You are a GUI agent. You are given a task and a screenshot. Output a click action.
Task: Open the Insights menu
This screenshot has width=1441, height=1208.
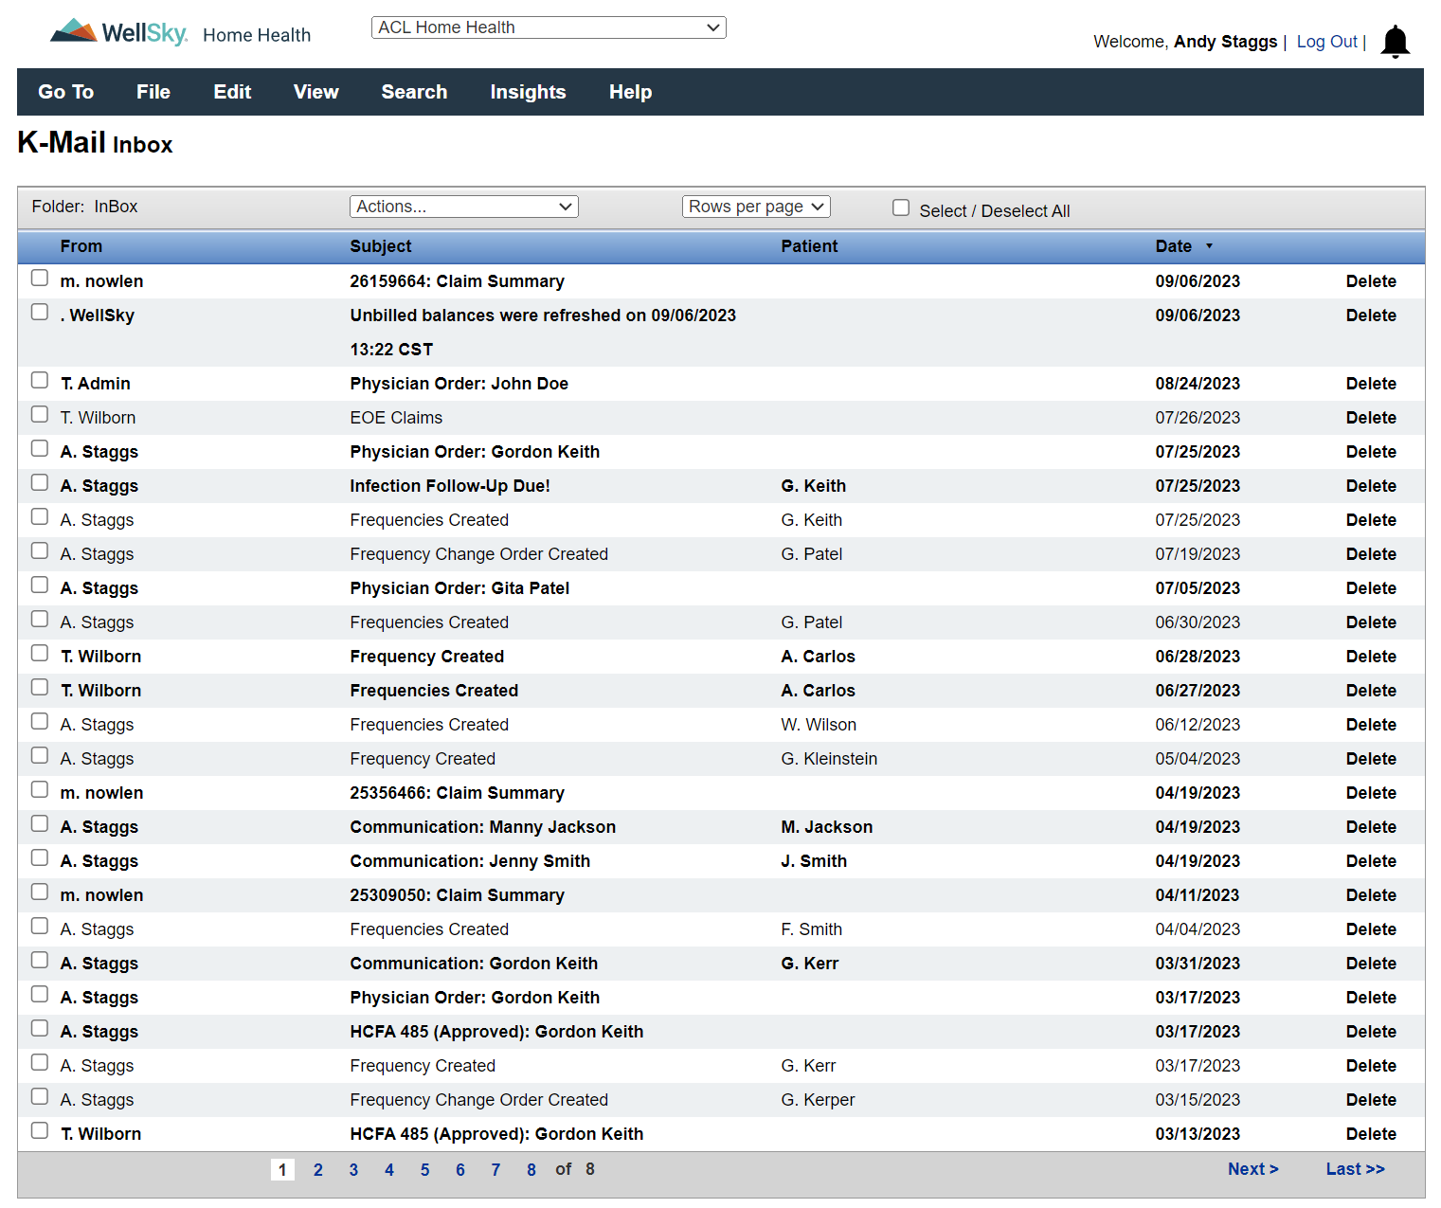pos(528,92)
